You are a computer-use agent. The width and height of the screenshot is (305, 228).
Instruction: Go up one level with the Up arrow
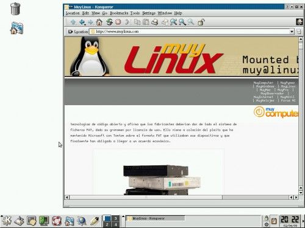73,22
